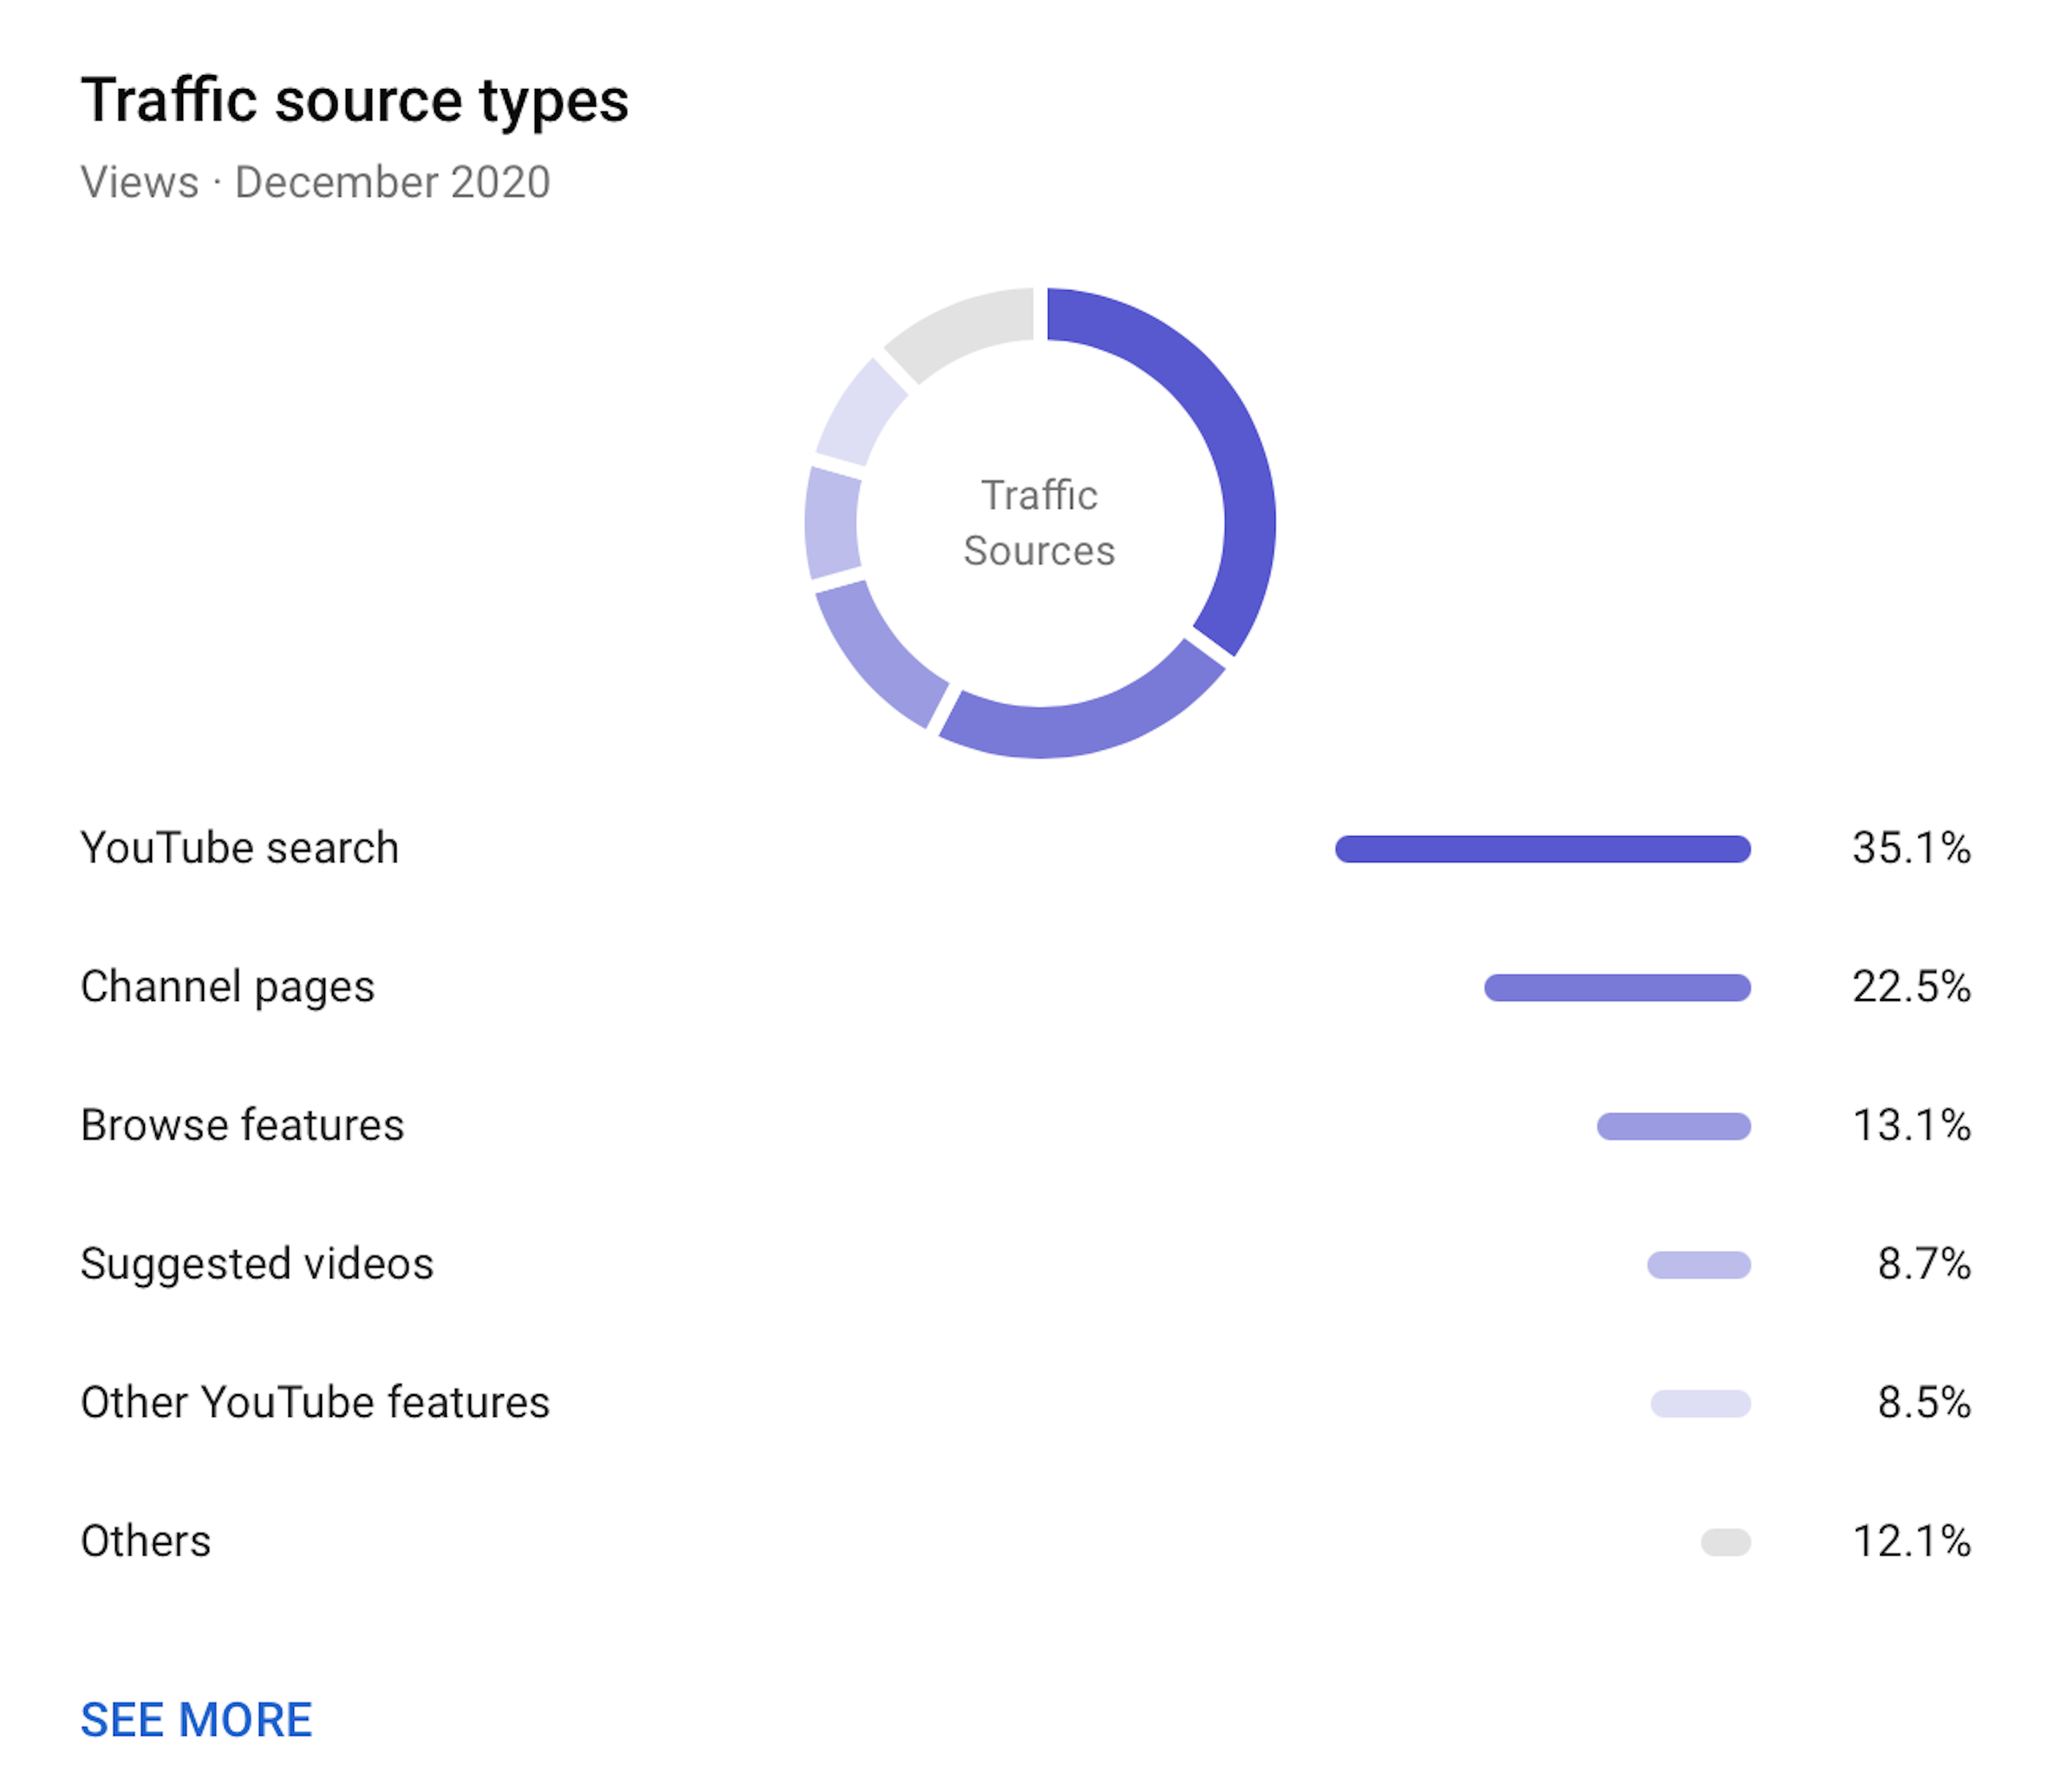Click the Browse features percentage bar
The image size is (2060, 1792).
(x=1673, y=1126)
